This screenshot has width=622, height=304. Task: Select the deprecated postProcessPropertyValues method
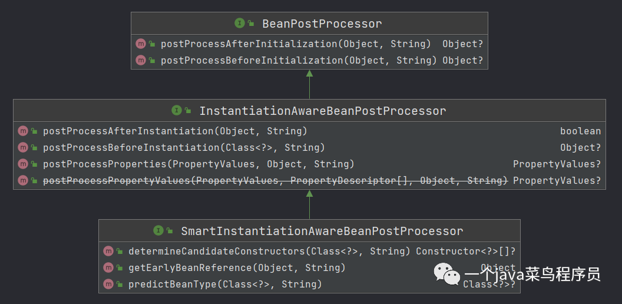(275, 181)
